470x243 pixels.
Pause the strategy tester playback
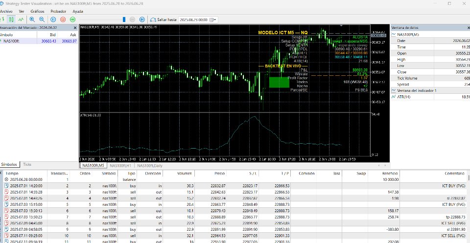click(53, 20)
